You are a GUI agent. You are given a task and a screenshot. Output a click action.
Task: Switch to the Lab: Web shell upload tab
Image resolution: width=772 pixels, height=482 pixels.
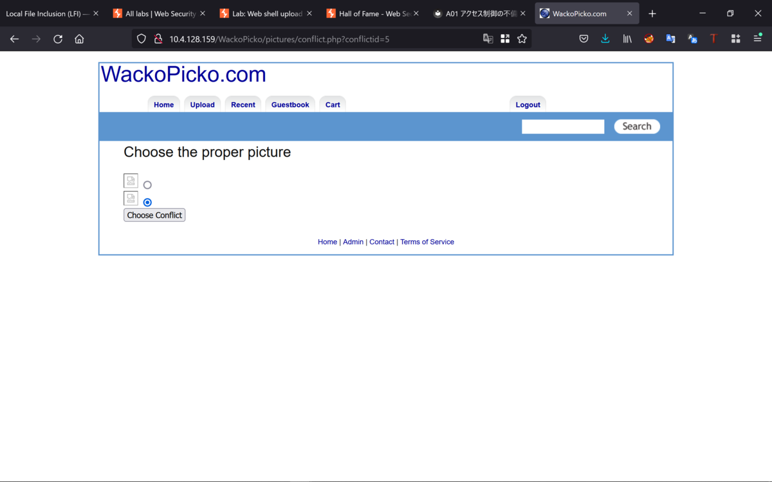(x=267, y=13)
